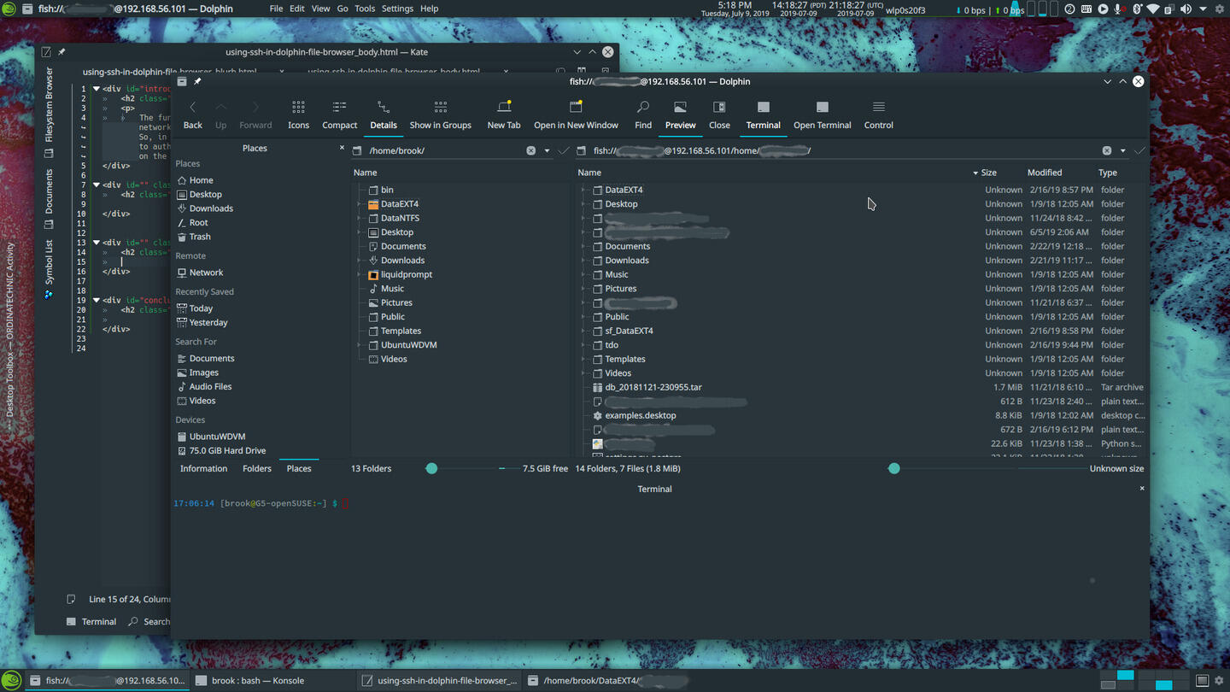
Task: Open the fish:// location history dropdown
Action: (1122, 150)
